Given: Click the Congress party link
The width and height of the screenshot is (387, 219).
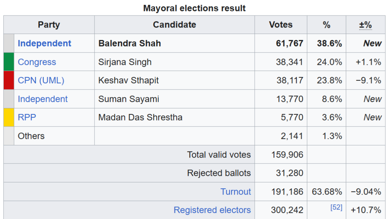Looking at the screenshot, I should (37, 62).
